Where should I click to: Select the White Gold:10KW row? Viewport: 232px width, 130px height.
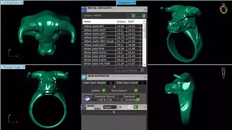pyautogui.click(x=113, y=56)
